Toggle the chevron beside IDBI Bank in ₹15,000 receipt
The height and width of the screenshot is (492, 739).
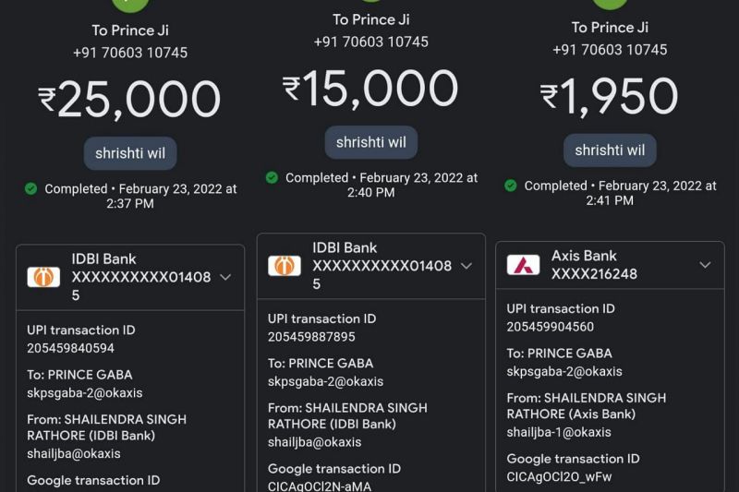tap(466, 266)
